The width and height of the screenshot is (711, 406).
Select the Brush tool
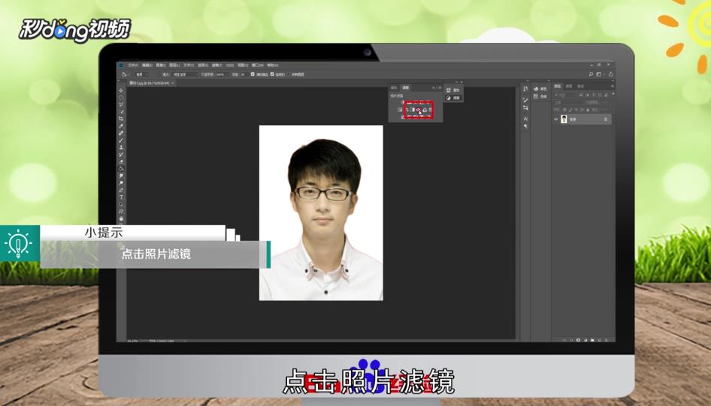121,140
